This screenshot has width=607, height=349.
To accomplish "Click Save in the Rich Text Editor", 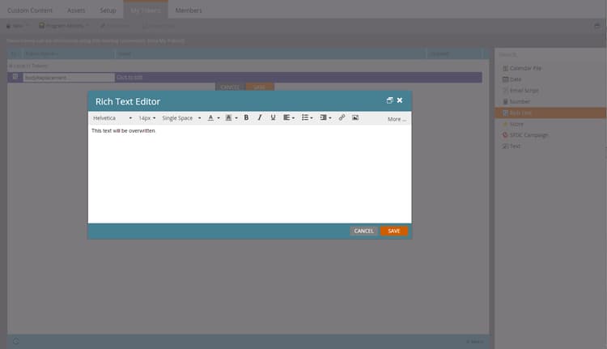I will pos(394,232).
